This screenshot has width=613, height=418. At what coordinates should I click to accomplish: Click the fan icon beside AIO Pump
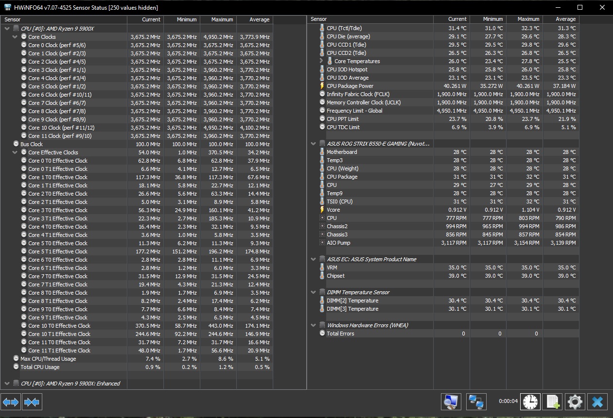coord(322,243)
